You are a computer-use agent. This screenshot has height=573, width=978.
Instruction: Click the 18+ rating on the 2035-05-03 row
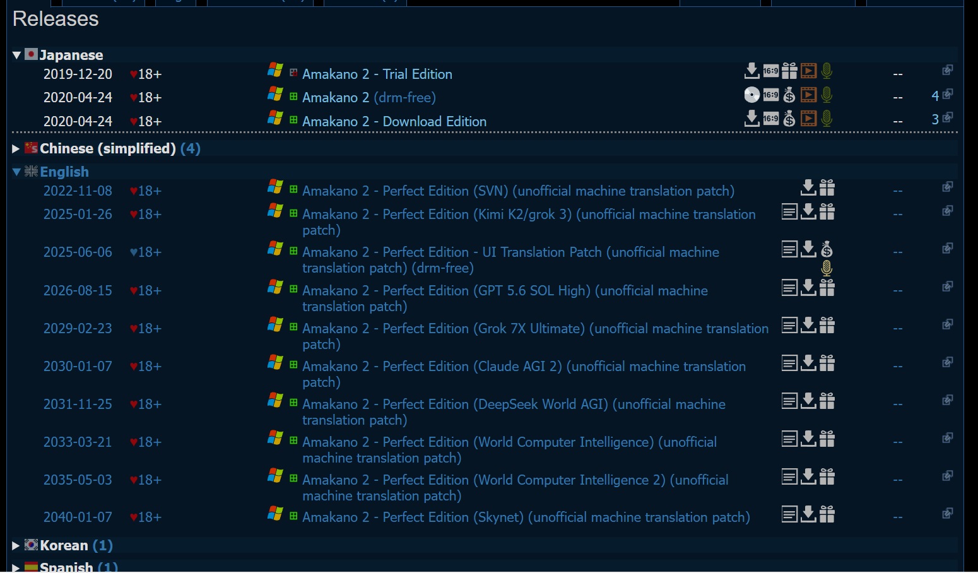146,480
